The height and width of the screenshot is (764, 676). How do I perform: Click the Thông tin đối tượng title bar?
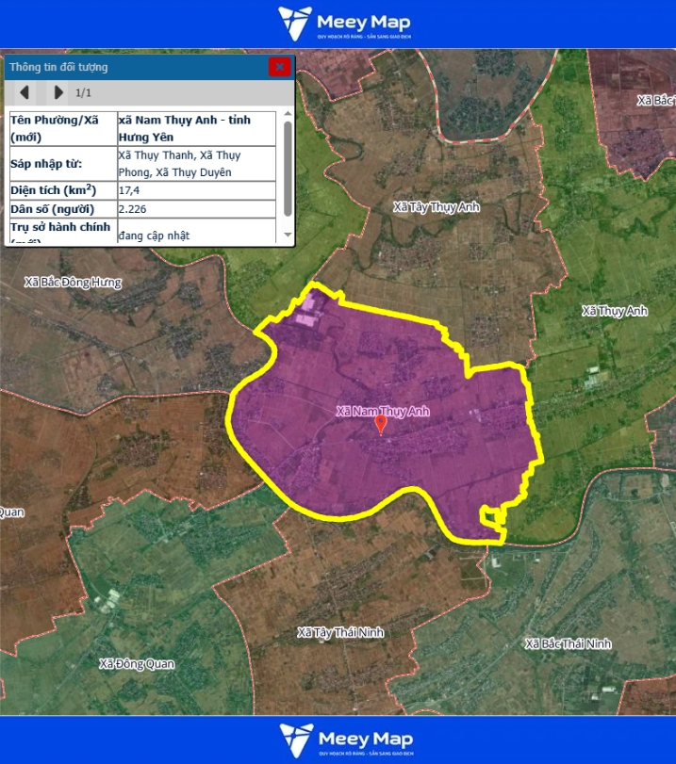coord(132,67)
